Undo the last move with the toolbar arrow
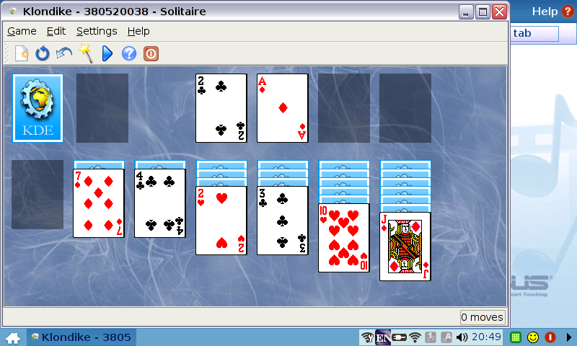 tap(64, 53)
